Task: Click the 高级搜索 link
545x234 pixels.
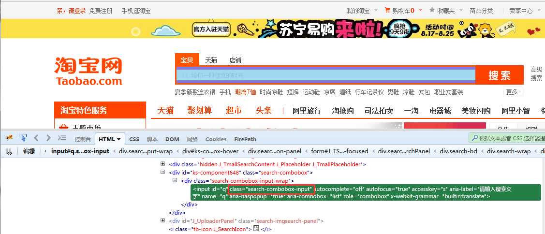Action: coord(536,73)
